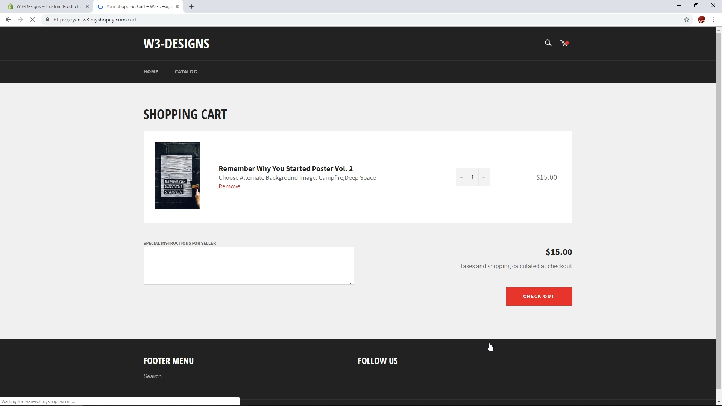Open Chrome three-dot menu
Viewport: 722px width, 406px height.
[714, 20]
